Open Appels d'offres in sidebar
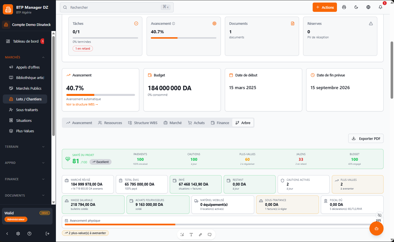394x242 pixels. [x=25, y=67]
